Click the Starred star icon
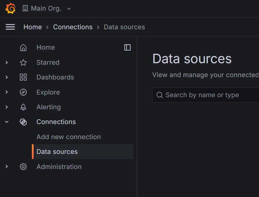 point(23,62)
